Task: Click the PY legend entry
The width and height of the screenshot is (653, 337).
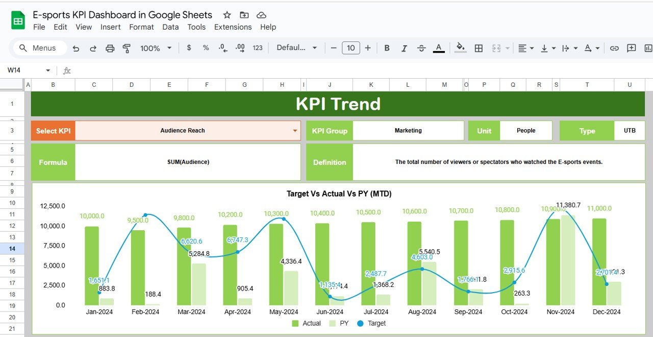Action: point(339,323)
